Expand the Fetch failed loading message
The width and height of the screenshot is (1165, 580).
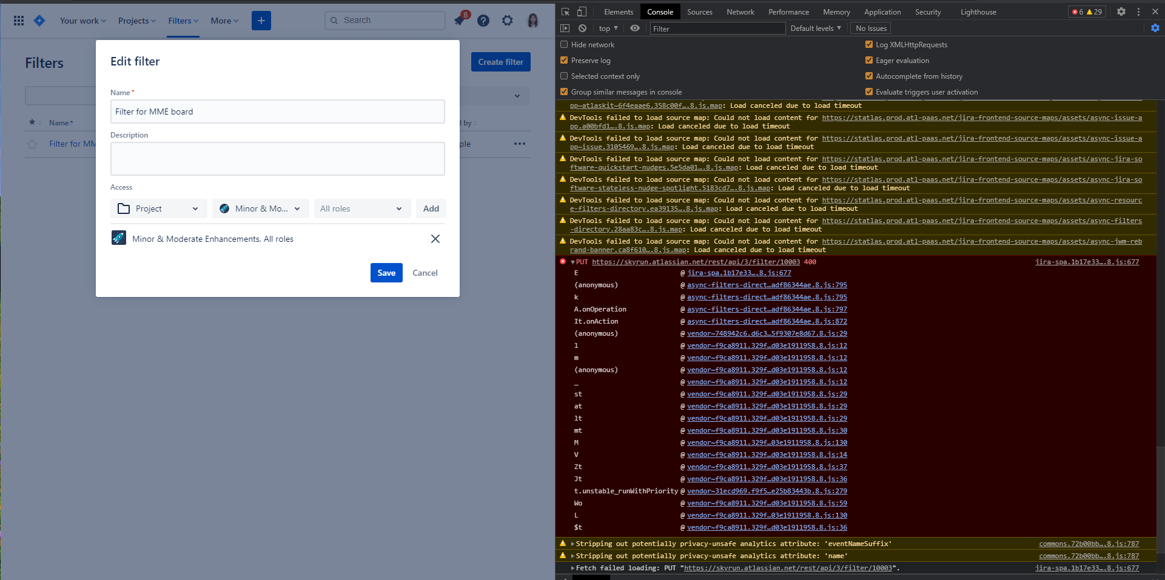pos(572,568)
